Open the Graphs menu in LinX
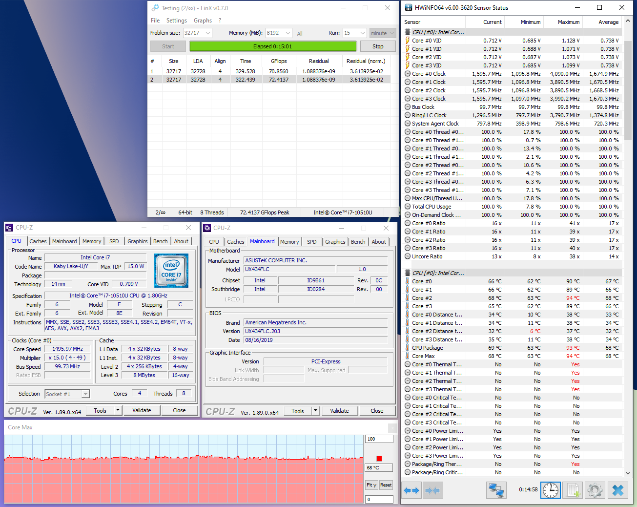This screenshot has height=507, width=637. pyautogui.click(x=203, y=21)
